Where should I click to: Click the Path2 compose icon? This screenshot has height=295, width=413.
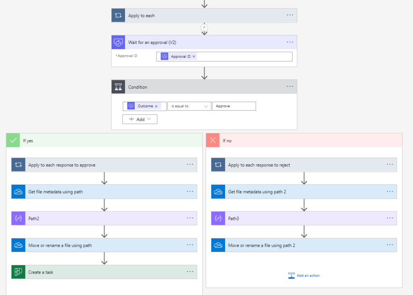(18, 218)
